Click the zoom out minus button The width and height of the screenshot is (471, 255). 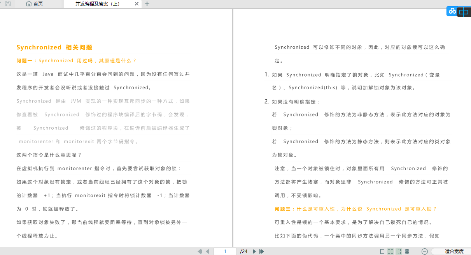424,251
